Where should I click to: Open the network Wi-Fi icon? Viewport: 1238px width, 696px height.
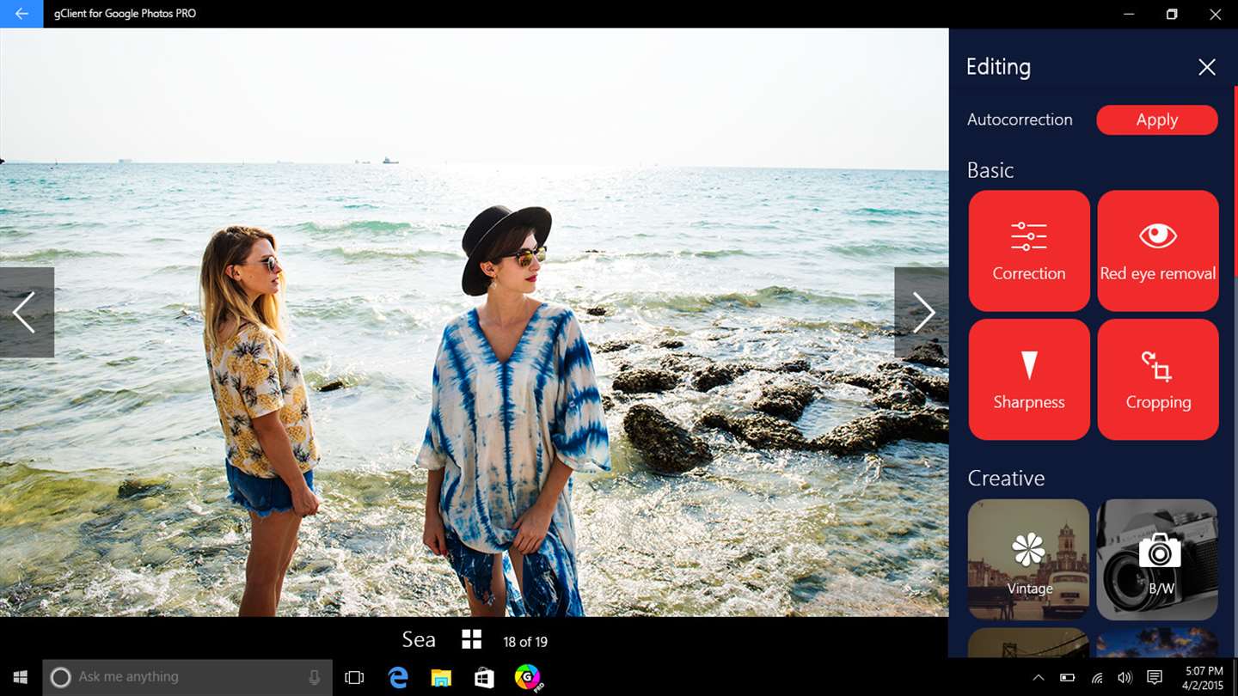click(x=1097, y=677)
